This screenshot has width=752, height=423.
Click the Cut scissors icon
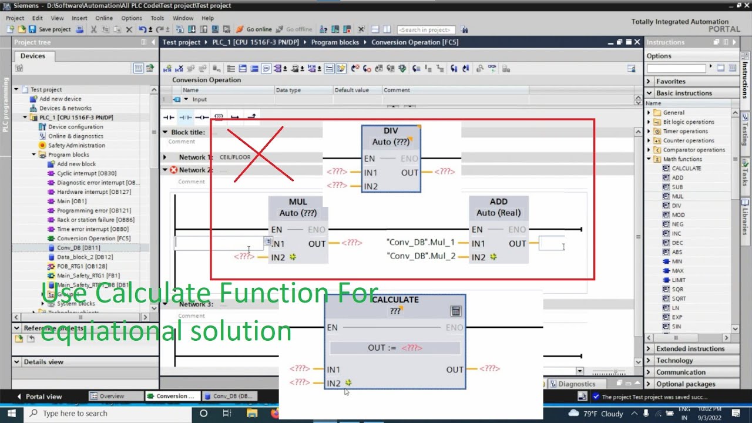tap(93, 29)
